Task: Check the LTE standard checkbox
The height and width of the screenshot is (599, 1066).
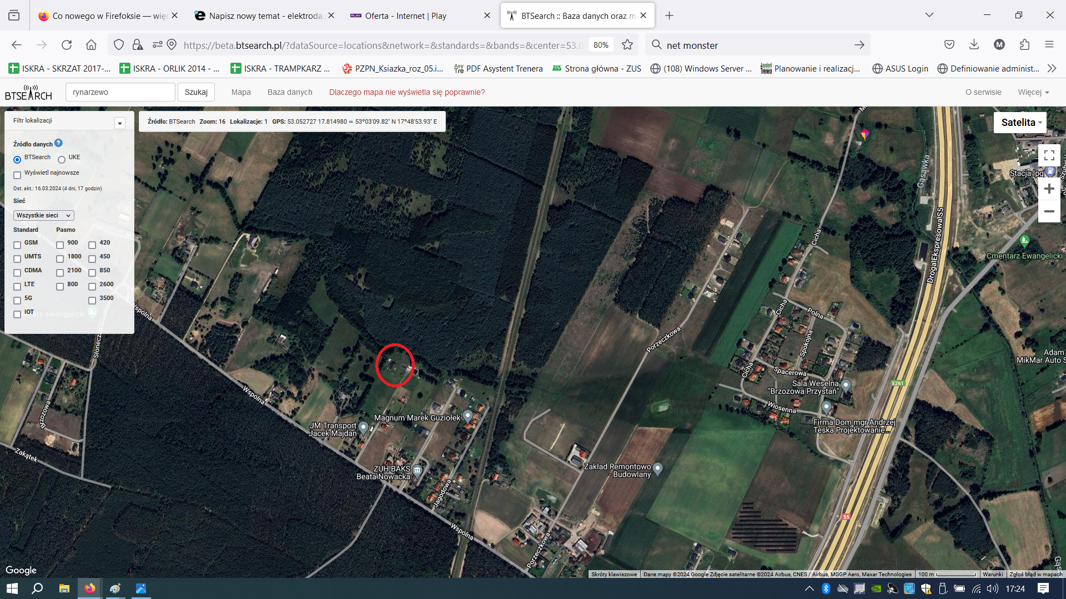Action: click(x=17, y=287)
